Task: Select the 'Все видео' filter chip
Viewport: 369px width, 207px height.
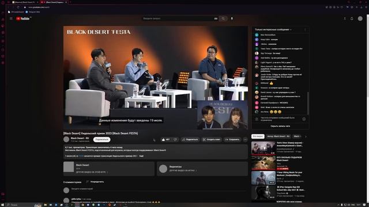Action: point(258,136)
